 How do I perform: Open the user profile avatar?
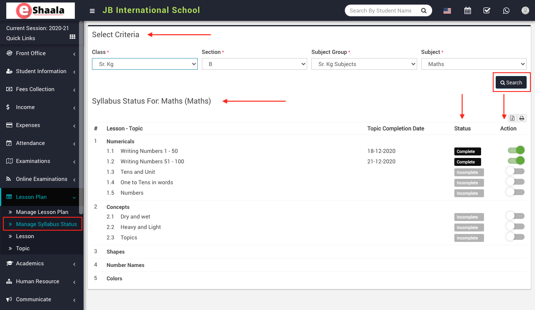coord(525,10)
